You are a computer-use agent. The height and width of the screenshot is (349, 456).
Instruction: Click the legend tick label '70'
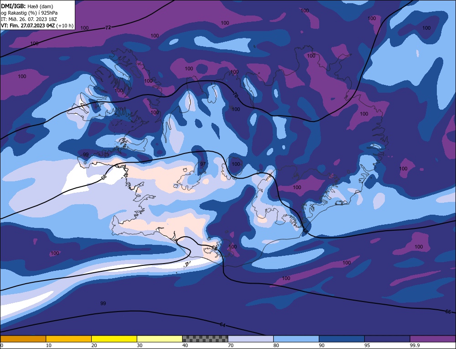tap(231, 345)
